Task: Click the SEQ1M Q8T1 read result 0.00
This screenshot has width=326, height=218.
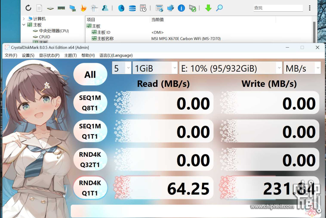Action: (x=164, y=103)
